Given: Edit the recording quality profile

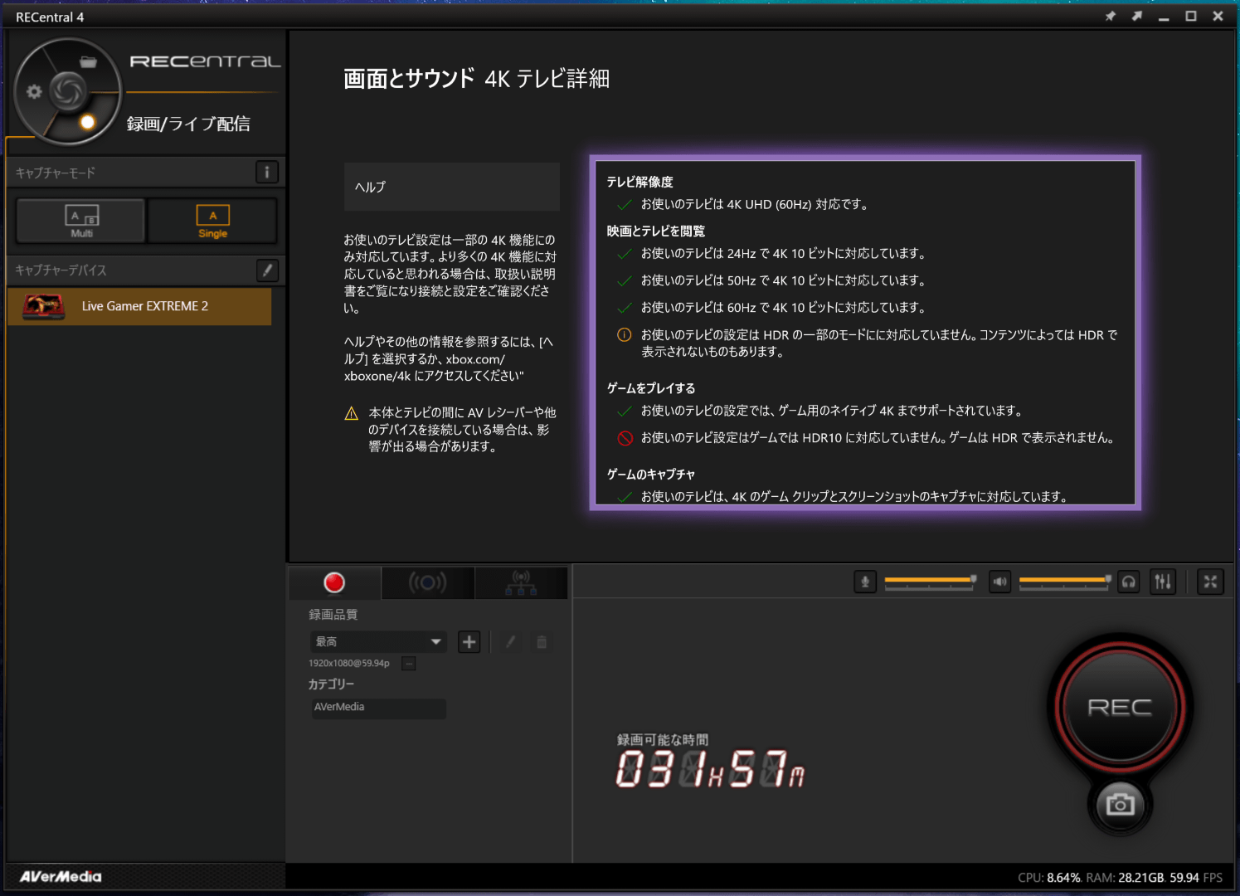Looking at the screenshot, I should point(511,641).
